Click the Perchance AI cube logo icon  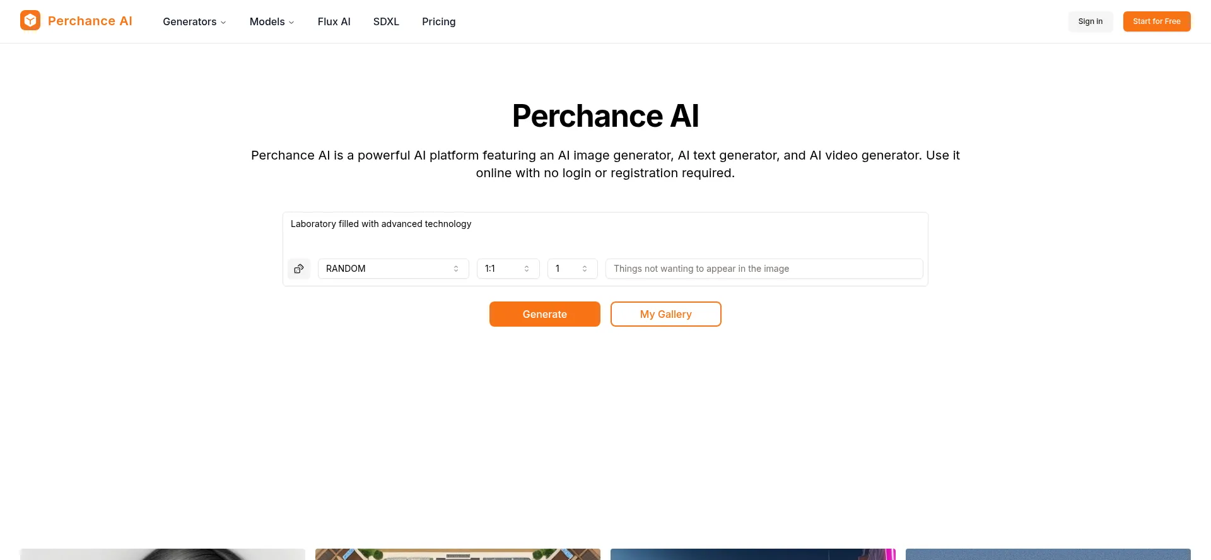point(30,21)
